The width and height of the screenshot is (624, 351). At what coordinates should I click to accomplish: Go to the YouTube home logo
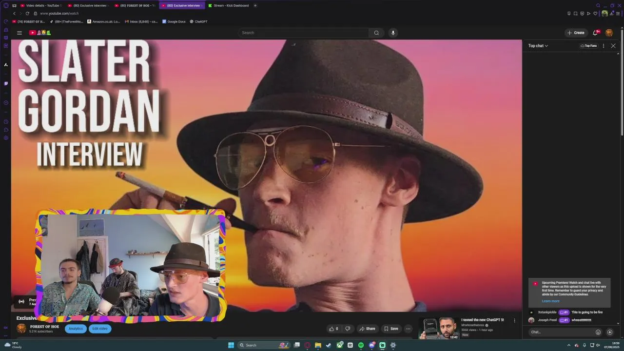40,33
